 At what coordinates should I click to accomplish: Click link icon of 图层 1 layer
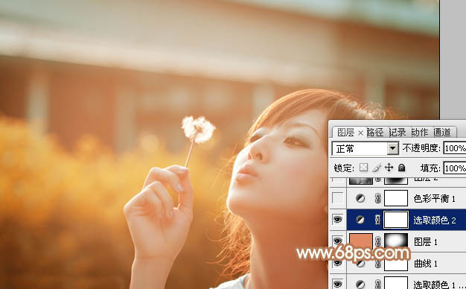[377, 241]
